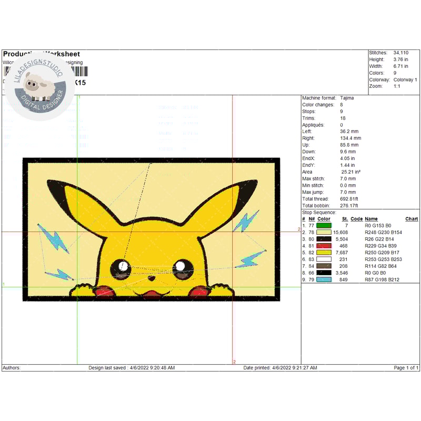Click the 'St.' column header
The height and width of the screenshot is (421, 421).
click(x=345, y=219)
